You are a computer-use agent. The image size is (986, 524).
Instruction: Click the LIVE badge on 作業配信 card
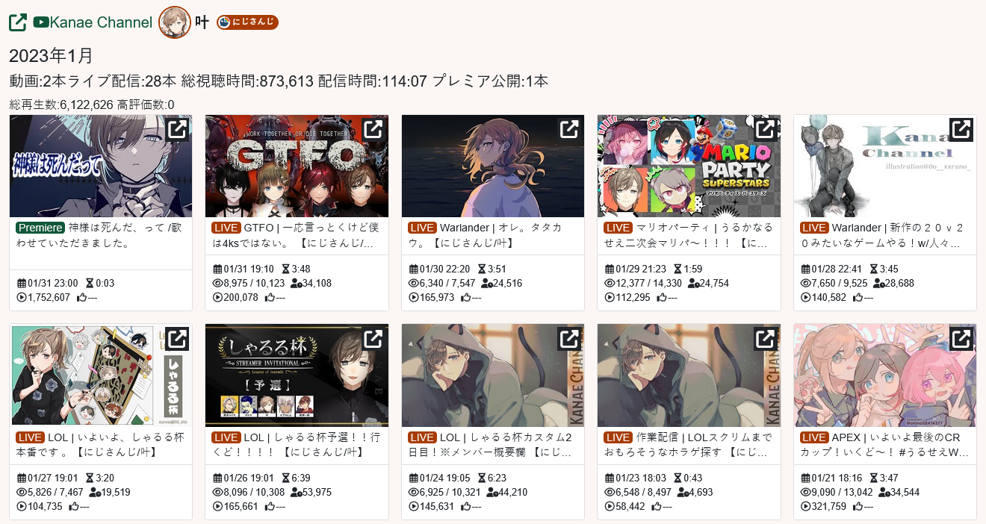[x=618, y=437]
